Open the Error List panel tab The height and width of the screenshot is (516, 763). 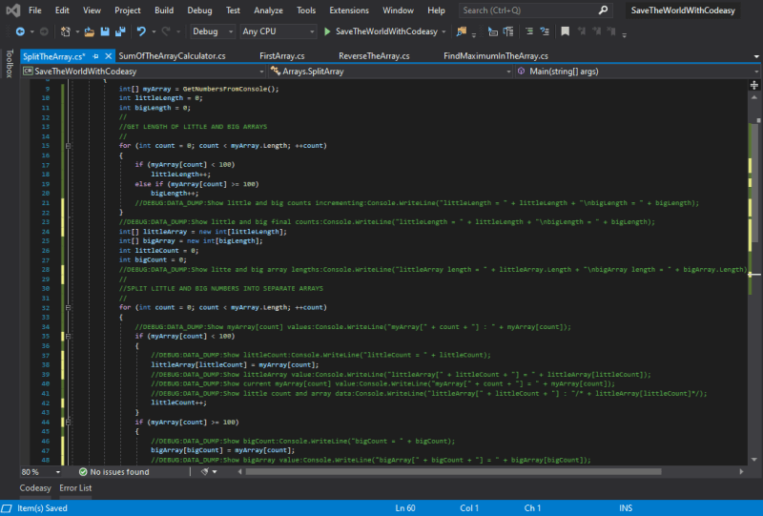click(x=76, y=487)
